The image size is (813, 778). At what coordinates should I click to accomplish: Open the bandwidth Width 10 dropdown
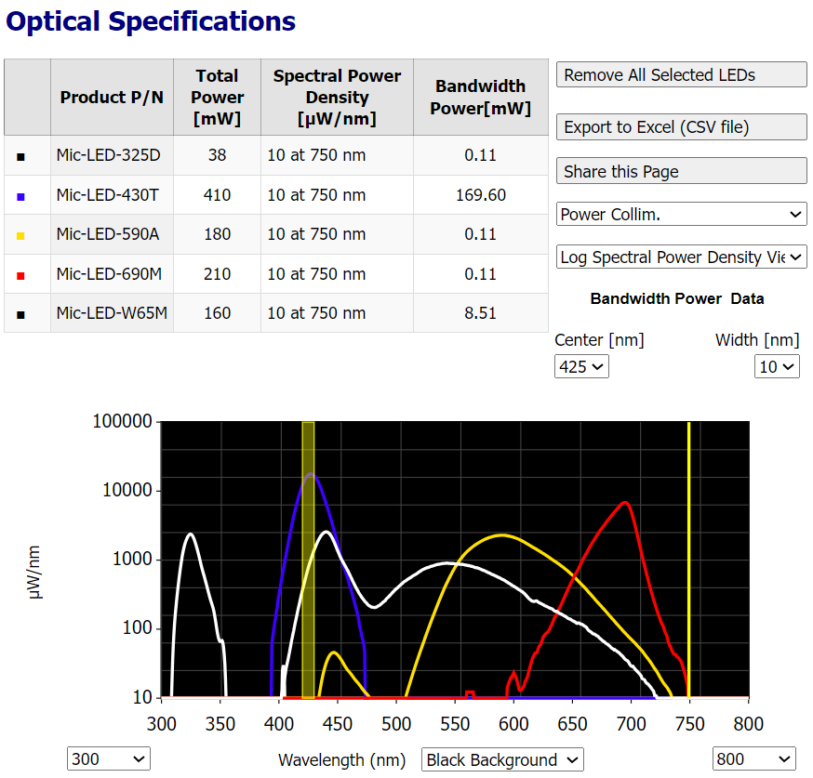tap(776, 367)
